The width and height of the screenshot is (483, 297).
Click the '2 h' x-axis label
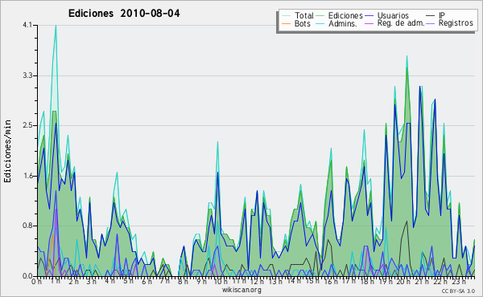point(73,281)
